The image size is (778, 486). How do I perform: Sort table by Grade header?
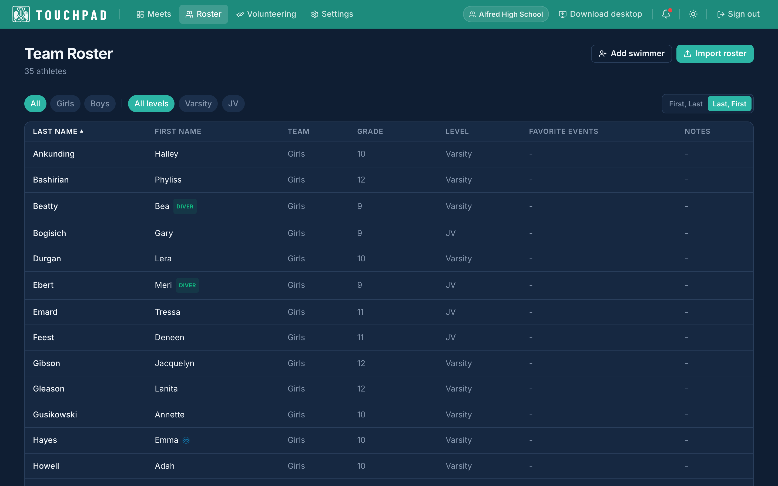coord(370,131)
